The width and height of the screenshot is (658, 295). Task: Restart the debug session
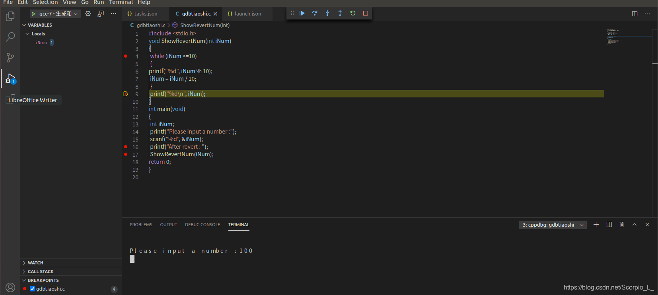tap(353, 13)
